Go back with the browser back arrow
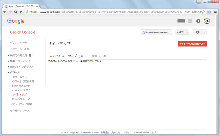220x136 pixels. point(5,12)
